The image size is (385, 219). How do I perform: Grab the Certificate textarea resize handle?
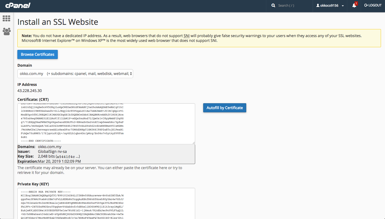(194, 143)
